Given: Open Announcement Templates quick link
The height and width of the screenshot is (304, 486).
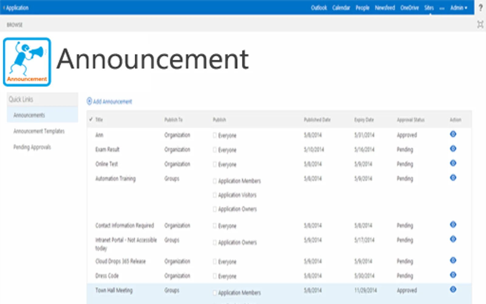Looking at the screenshot, I should [39, 131].
